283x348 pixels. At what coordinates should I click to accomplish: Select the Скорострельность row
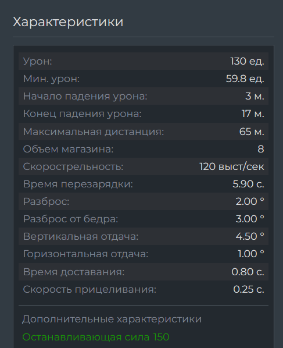click(144, 166)
